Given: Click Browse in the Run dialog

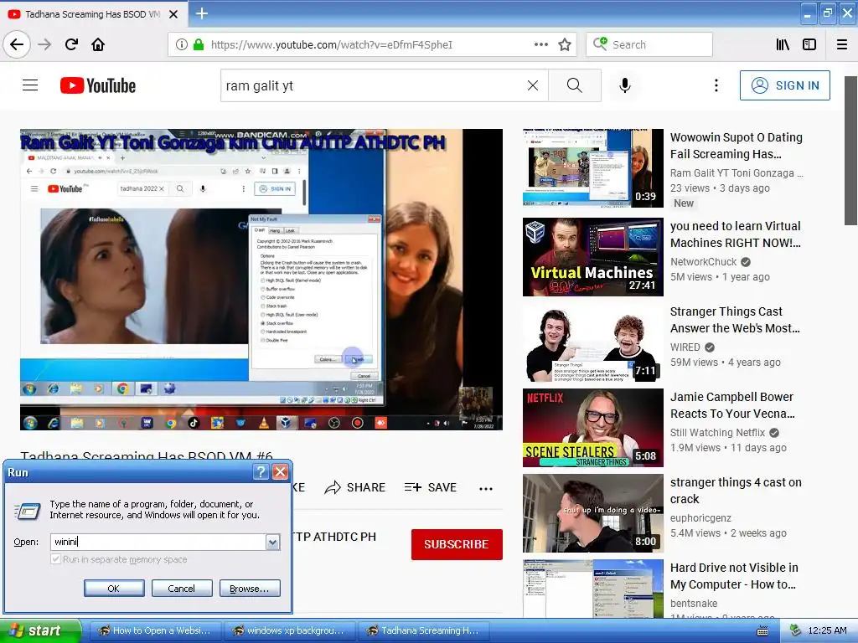Looking at the screenshot, I should point(250,589).
